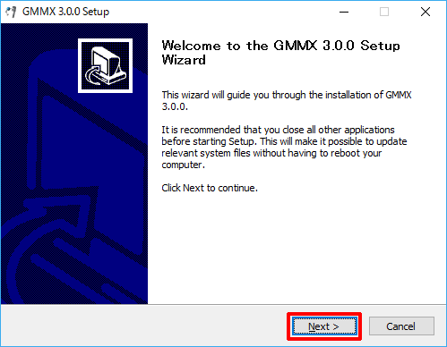Click the grayed-out maximize button
Viewport: 447px width, 347px height.
click(384, 12)
